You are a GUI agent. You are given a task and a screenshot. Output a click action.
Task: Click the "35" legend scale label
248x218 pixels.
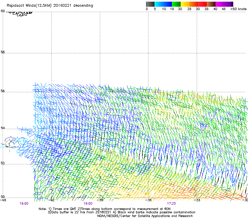[206, 9]
